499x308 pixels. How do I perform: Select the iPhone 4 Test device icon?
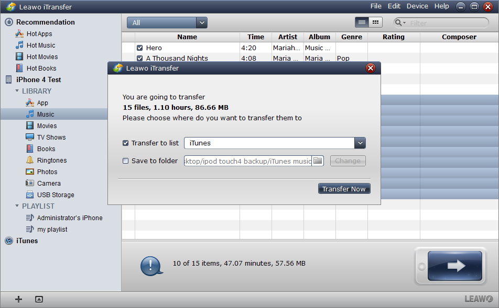(8, 79)
